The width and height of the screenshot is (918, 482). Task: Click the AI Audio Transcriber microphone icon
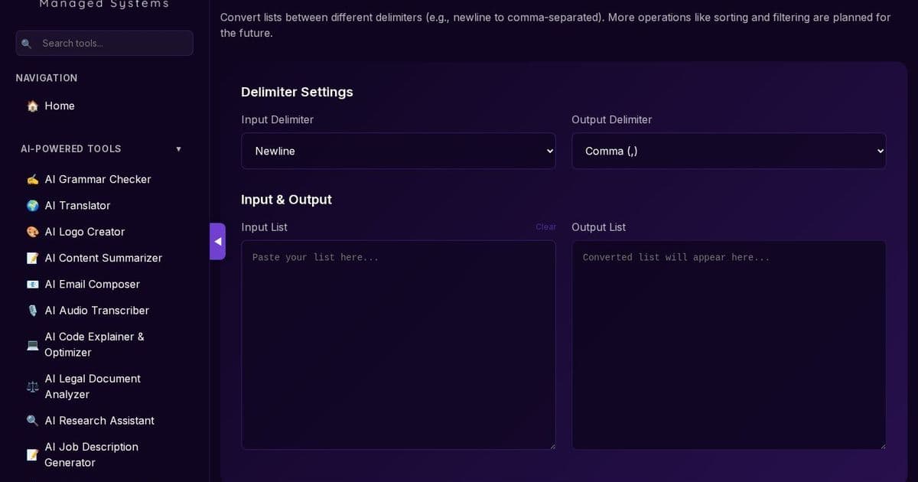32,310
